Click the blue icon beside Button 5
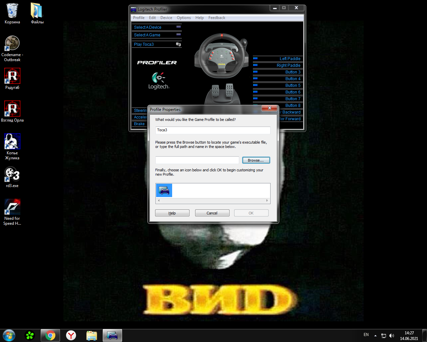Screen dimensions: 427x342 coord(255,85)
